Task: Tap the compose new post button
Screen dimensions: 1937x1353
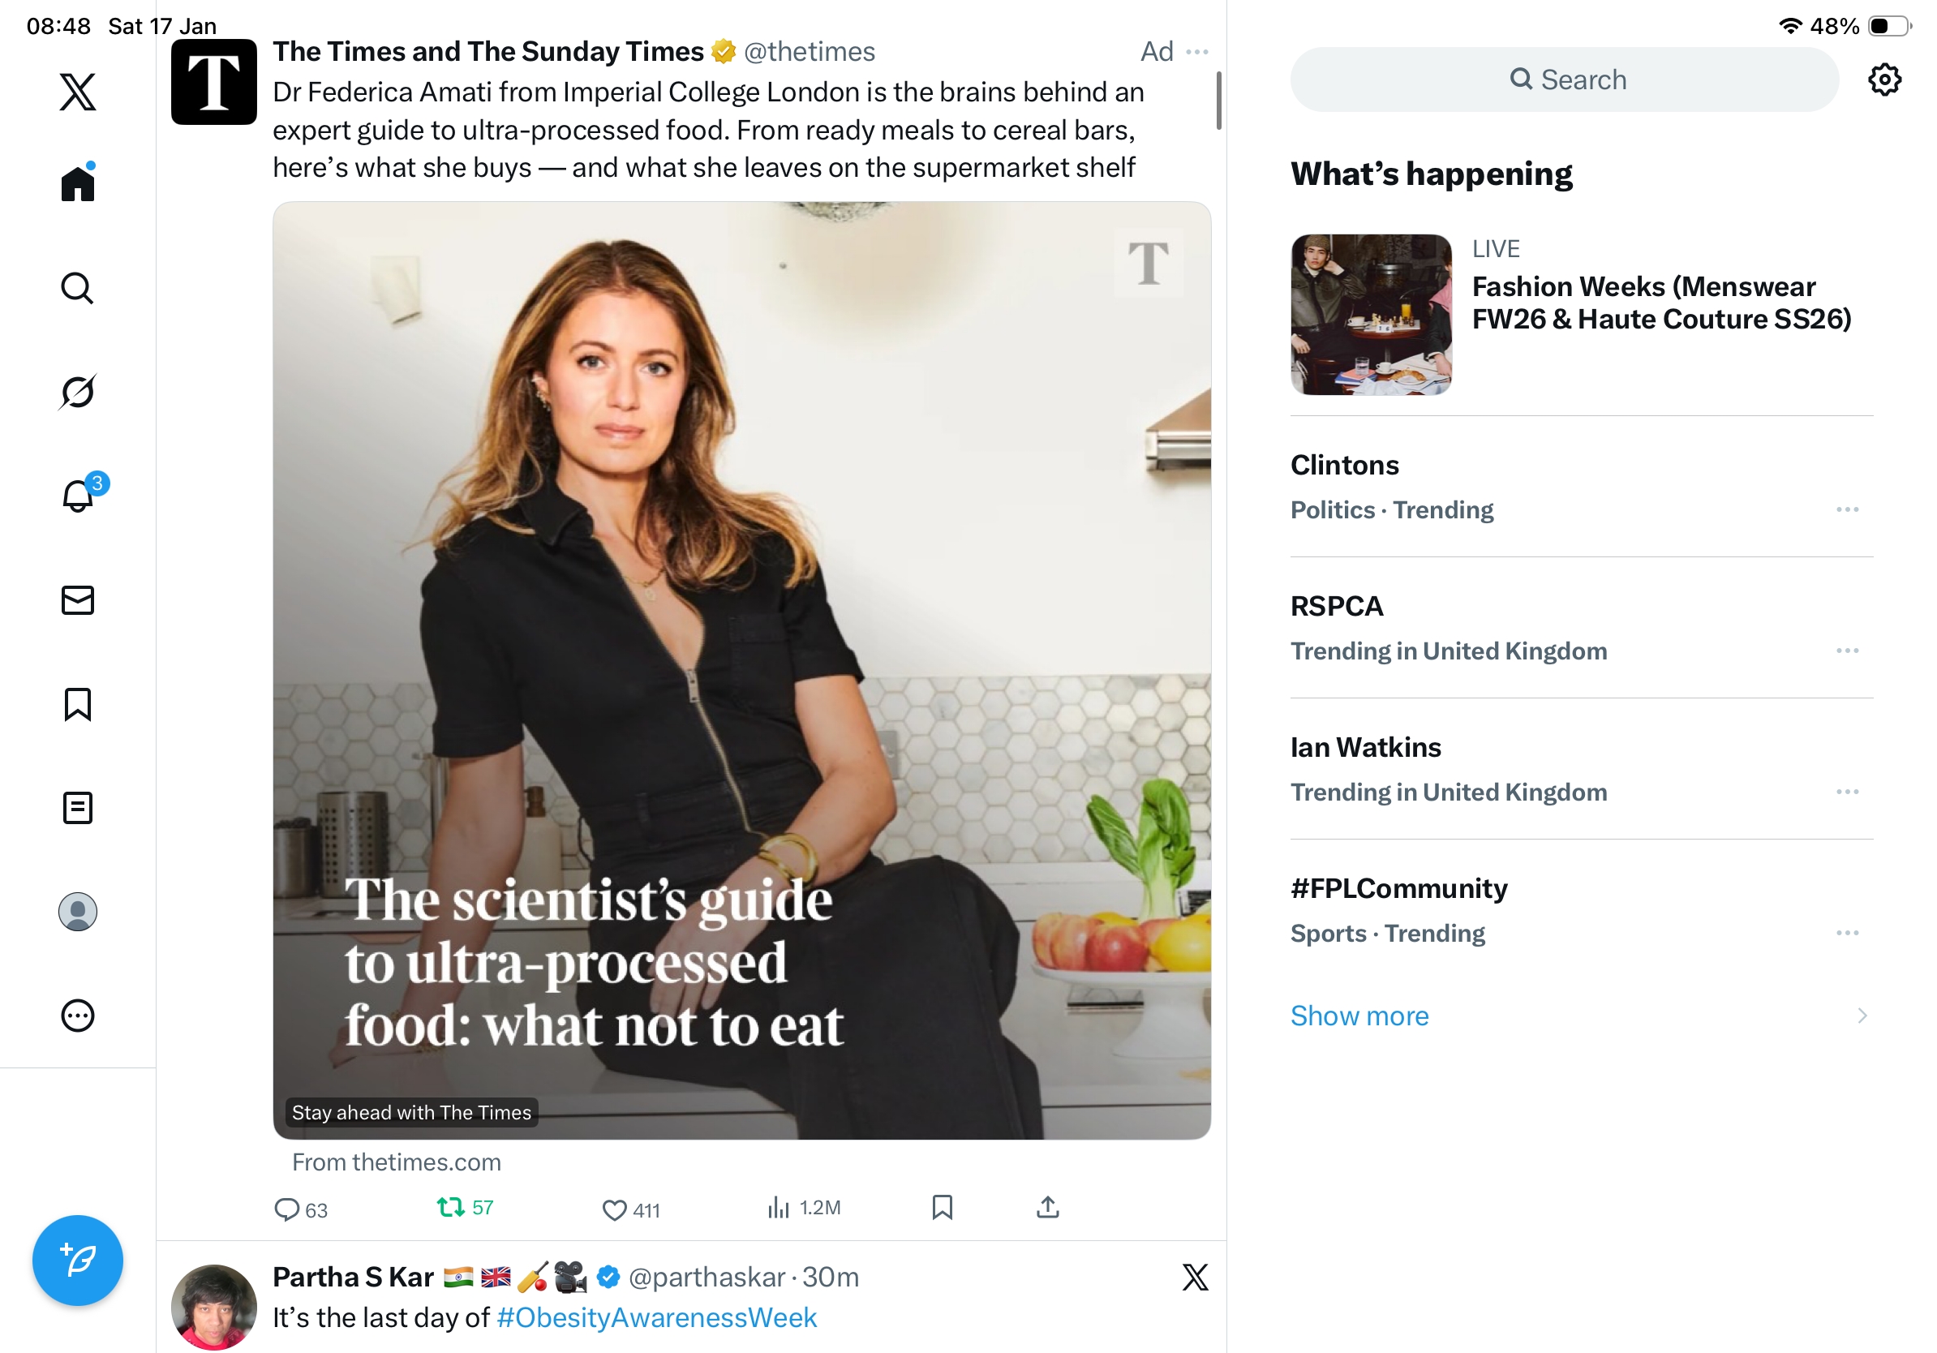Action: [x=78, y=1261]
